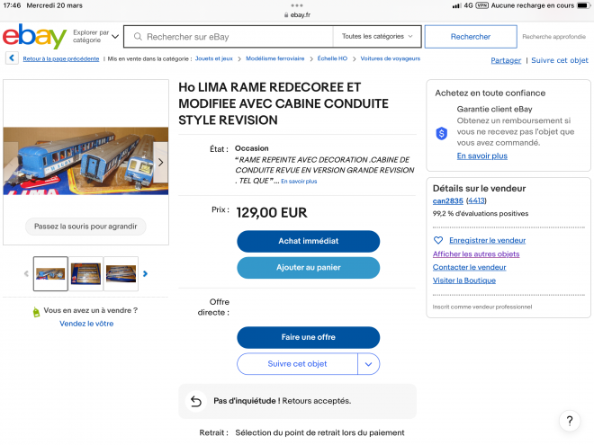
Task: Click the help question mark button
Action: coord(570,421)
